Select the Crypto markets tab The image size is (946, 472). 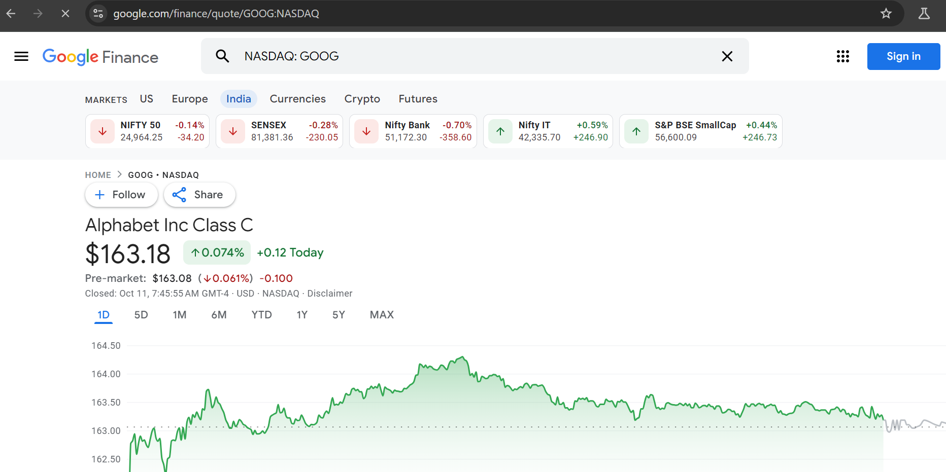(x=362, y=99)
